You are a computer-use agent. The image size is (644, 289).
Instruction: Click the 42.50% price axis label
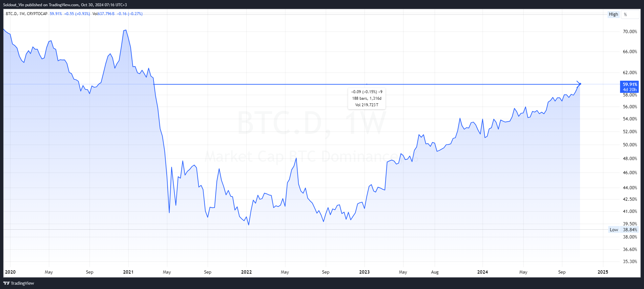630,199
